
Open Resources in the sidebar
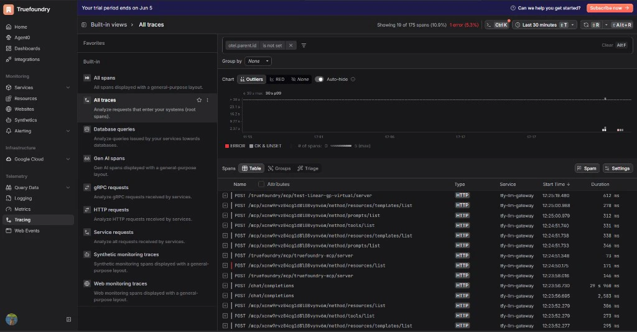(26, 98)
